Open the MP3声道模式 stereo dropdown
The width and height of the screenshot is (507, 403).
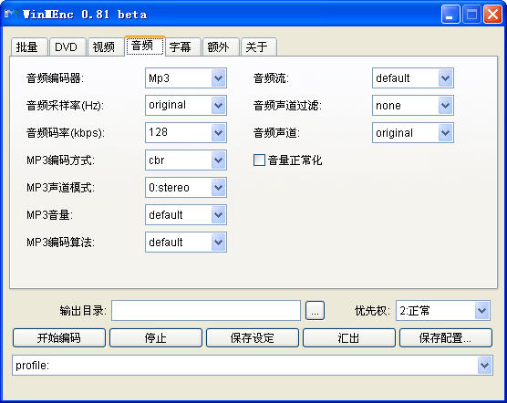[186, 187]
